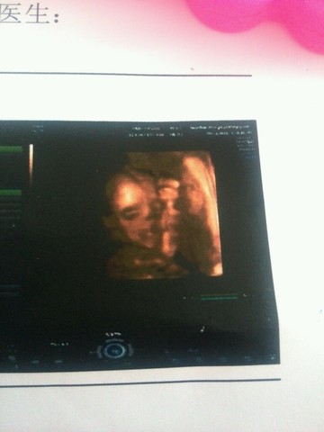
Task: Select the 3D fetal ultrasound image
Action: click(x=164, y=215)
